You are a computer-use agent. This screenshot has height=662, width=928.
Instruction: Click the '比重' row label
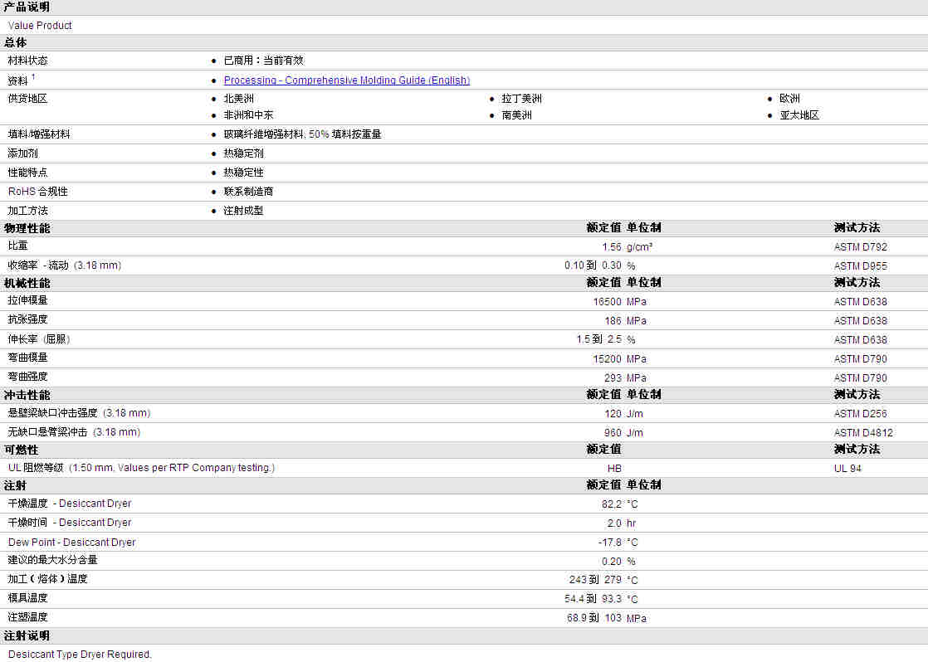tap(17, 246)
